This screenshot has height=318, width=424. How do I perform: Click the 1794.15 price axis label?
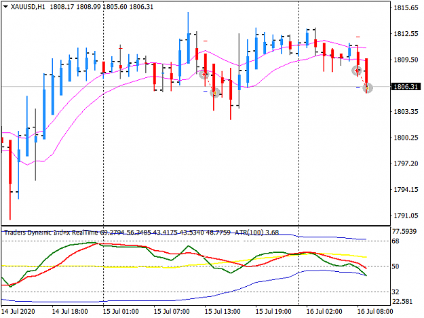[406, 189]
